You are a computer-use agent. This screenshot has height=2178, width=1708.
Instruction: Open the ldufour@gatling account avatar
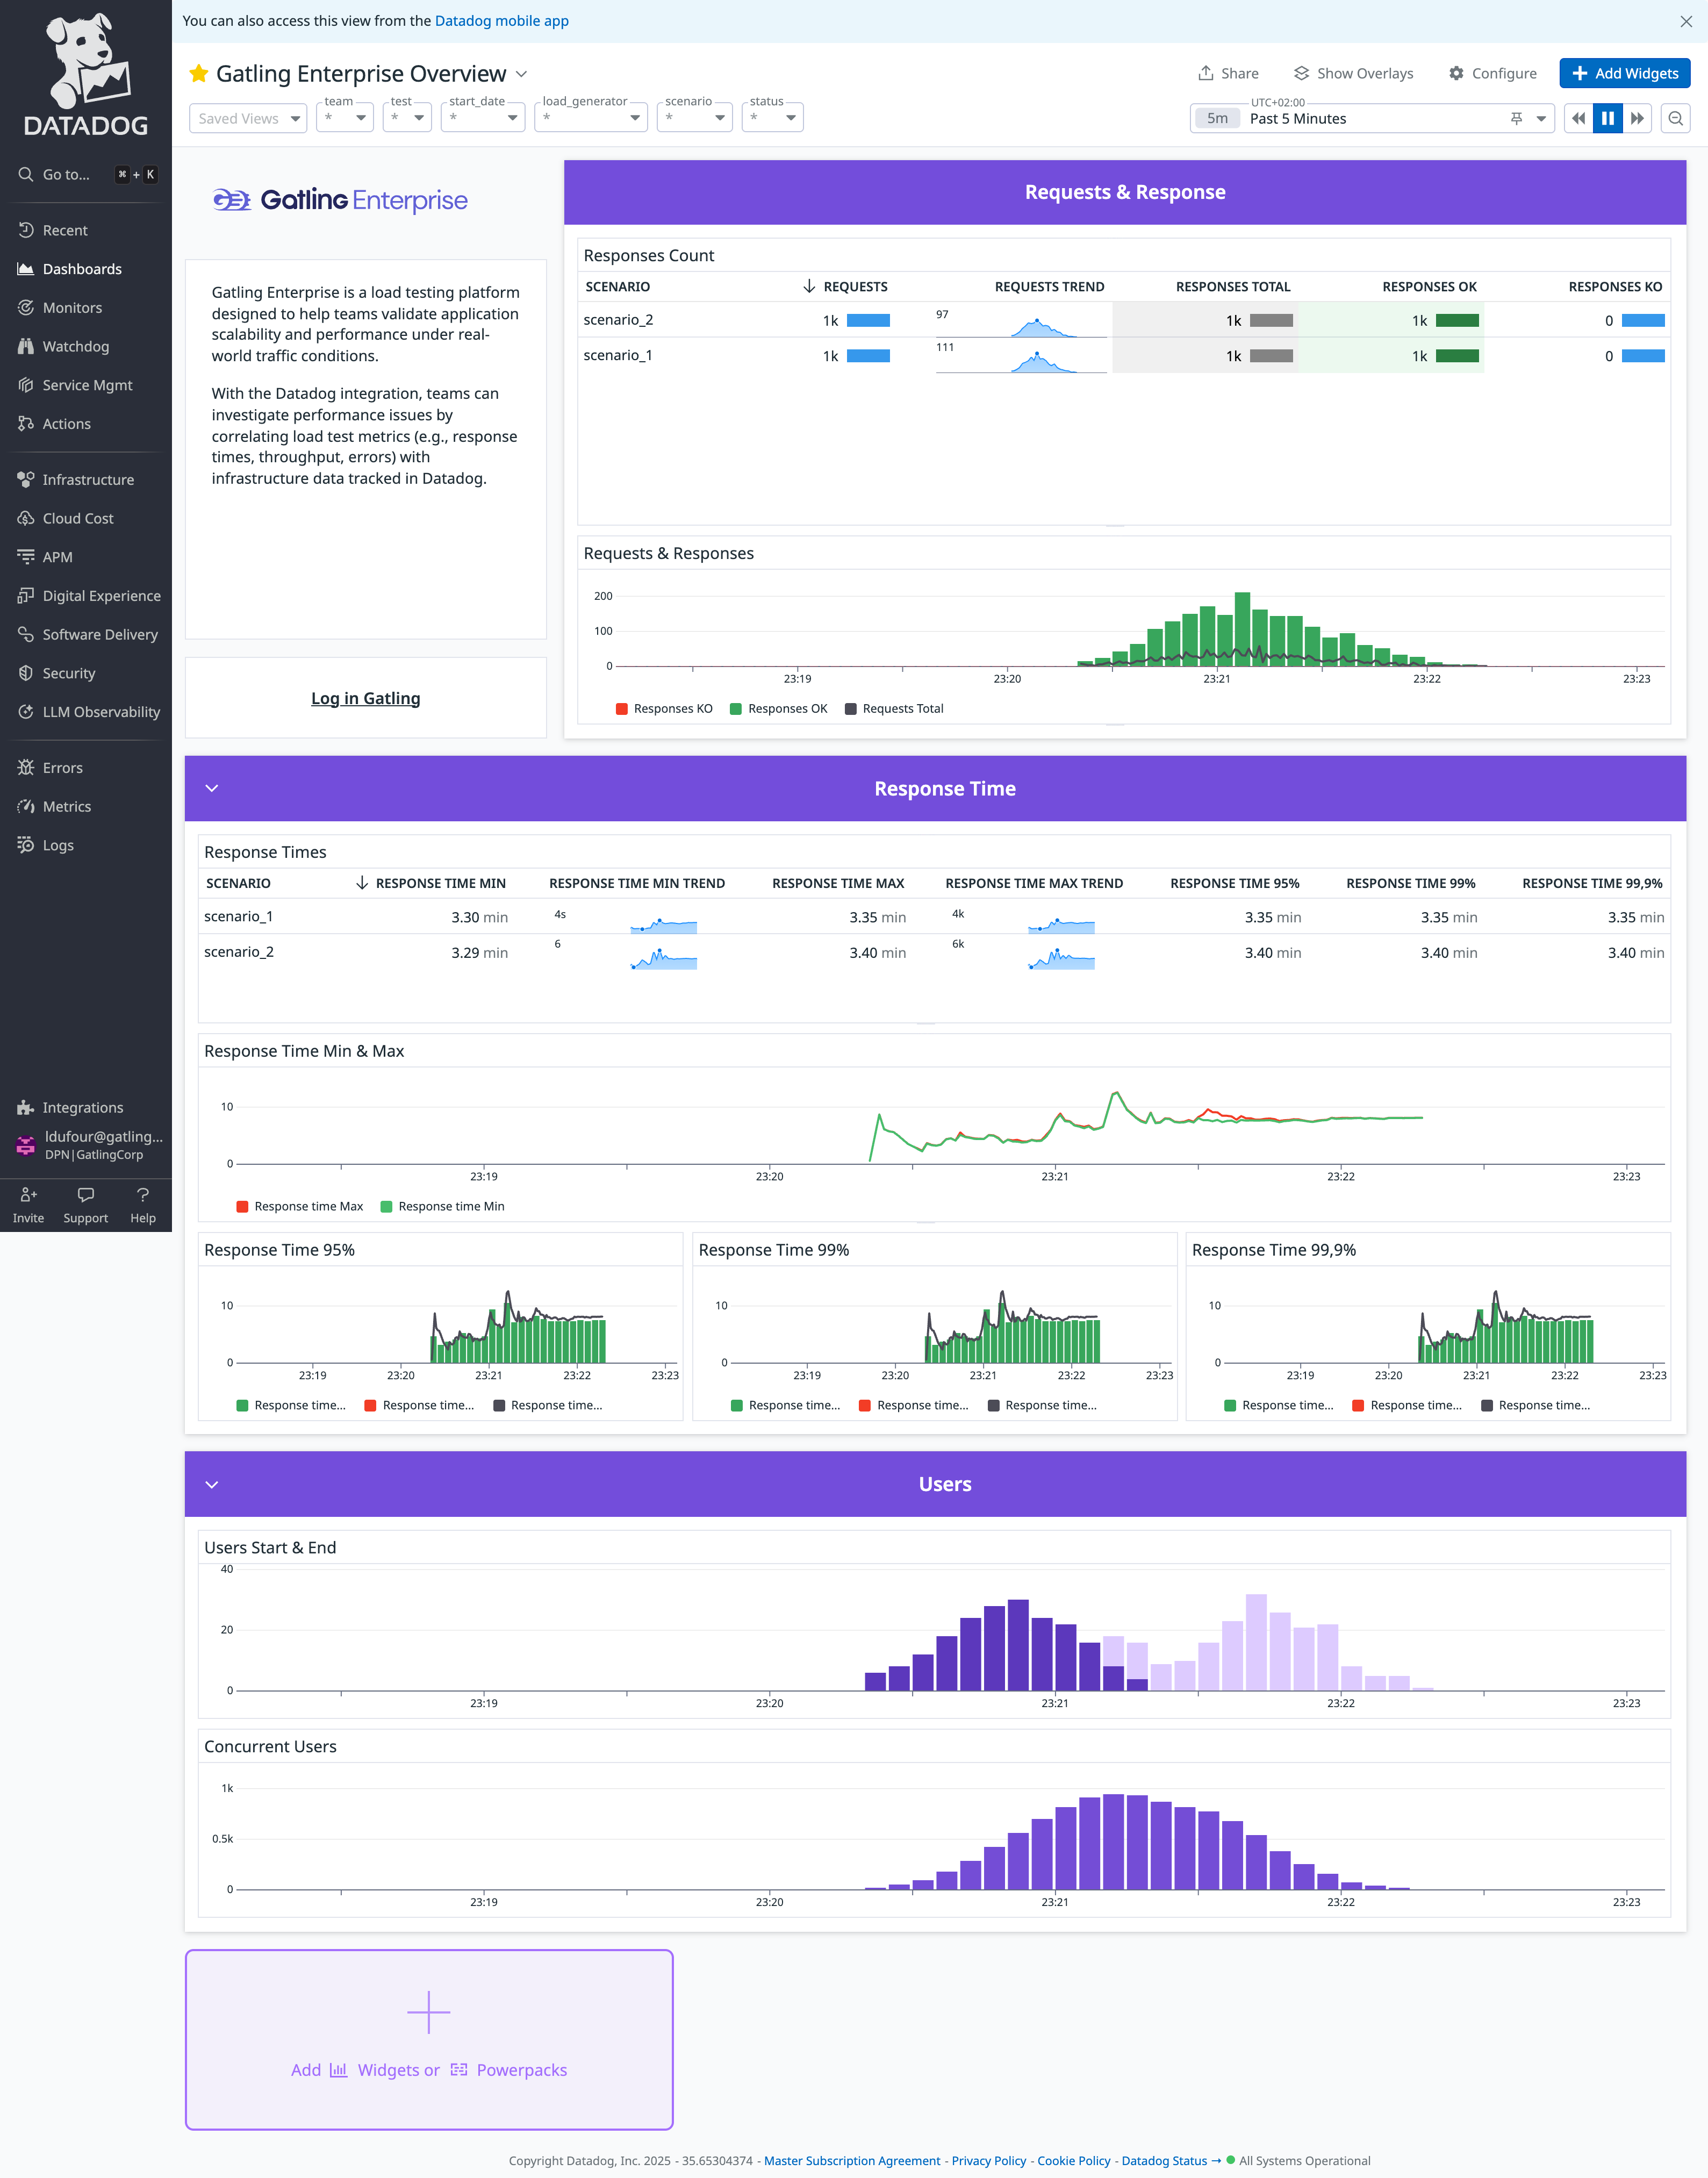coord(26,1145)
